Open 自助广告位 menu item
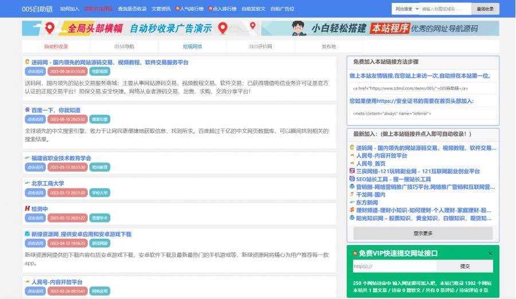The height and width of the screenshot is (299, 516). tap(282, 9)
